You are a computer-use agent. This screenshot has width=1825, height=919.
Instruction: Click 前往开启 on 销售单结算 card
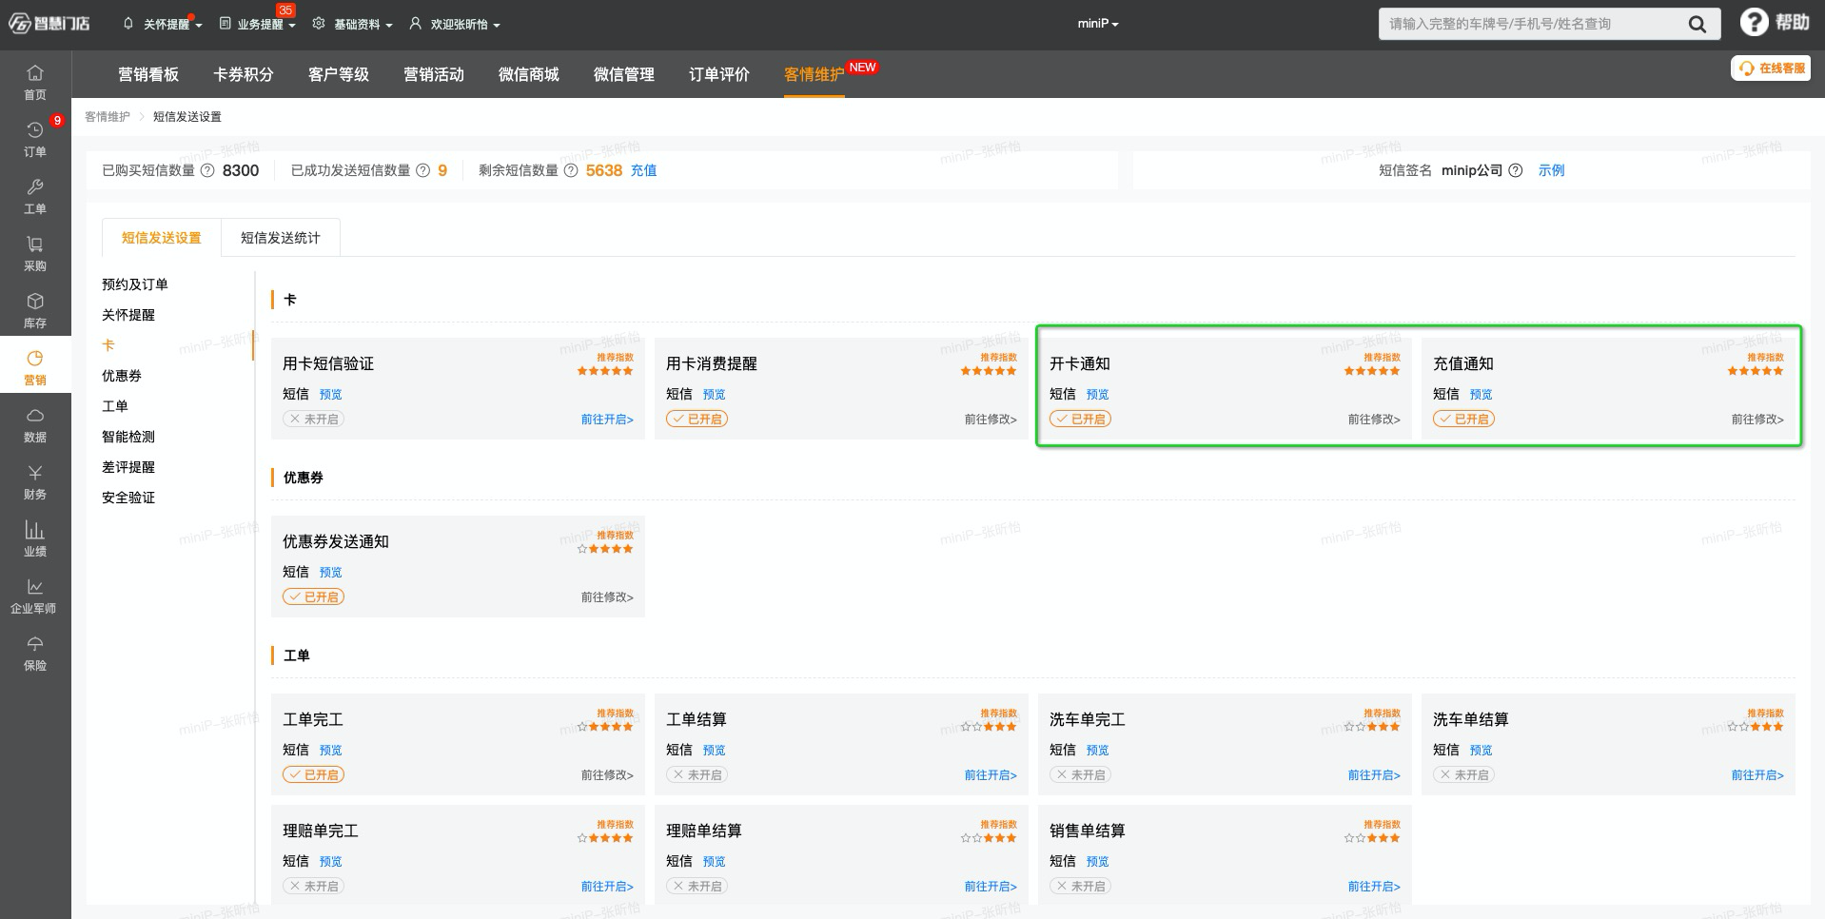click(x=1374, y=887)
